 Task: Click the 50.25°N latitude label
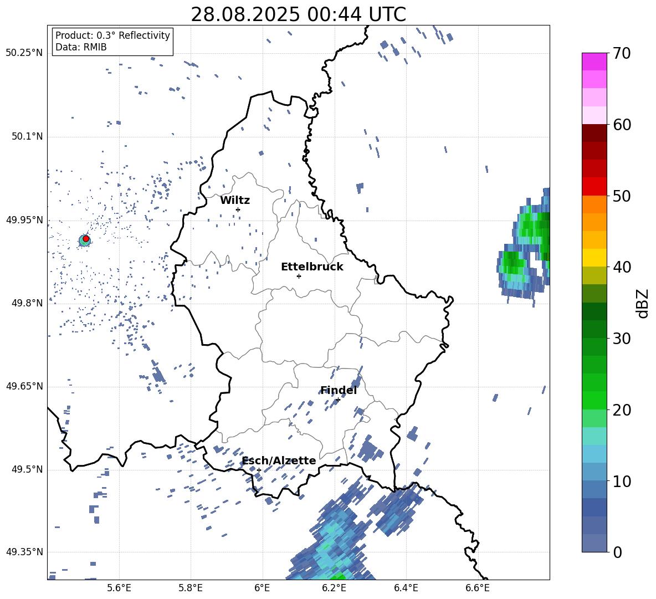[x=24, y=53]
